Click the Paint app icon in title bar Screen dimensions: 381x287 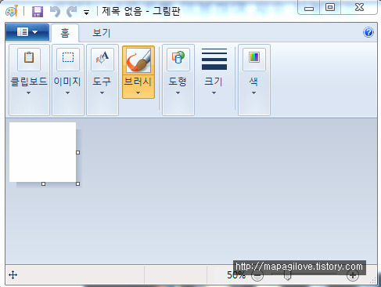click(x=12, y=11)
